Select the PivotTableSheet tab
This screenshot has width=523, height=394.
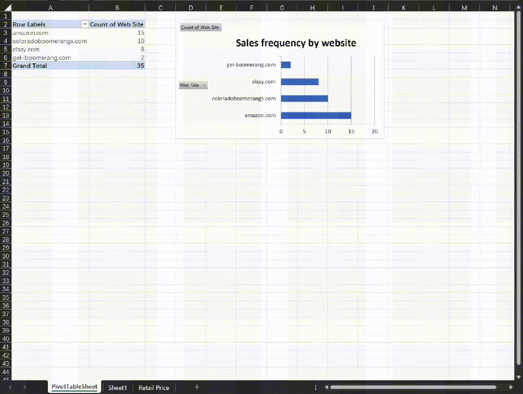(x=74, y=387)
